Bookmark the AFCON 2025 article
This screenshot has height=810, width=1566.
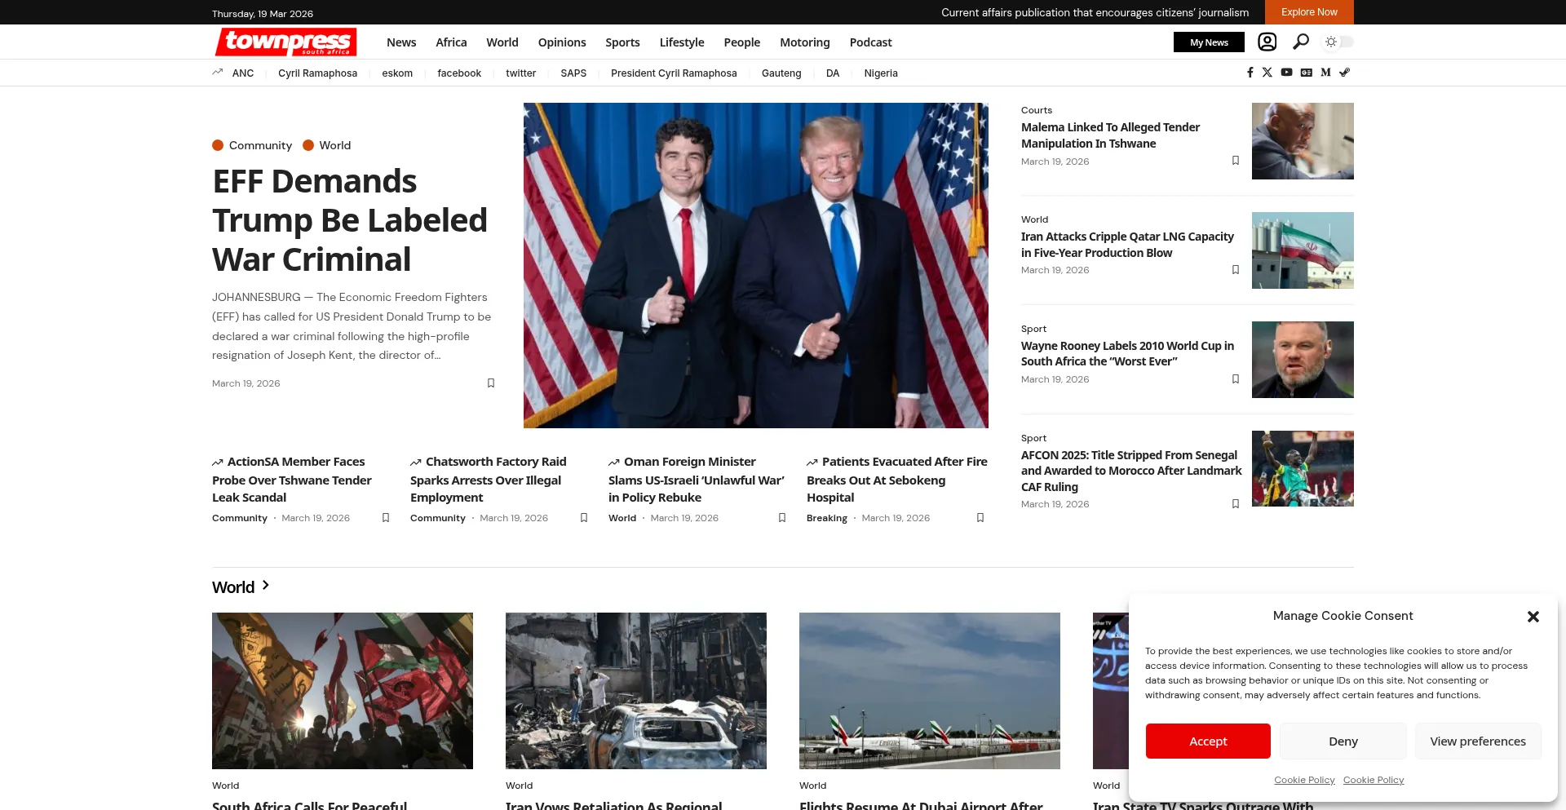coord(1236,504)
